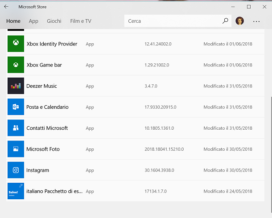
Task: Open Instagram app name
Action: [x=37, y=170]
